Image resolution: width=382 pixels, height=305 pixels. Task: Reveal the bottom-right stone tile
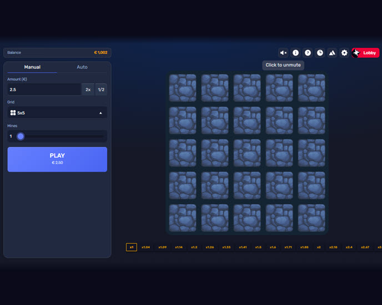click(311, 218)
